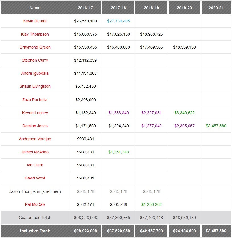Click the Pat McCaw name link
This screenshot has width=232, height=238.
35,204
